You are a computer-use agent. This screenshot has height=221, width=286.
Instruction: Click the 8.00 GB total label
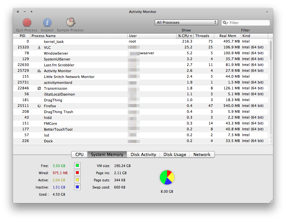(x=167, y=191)
